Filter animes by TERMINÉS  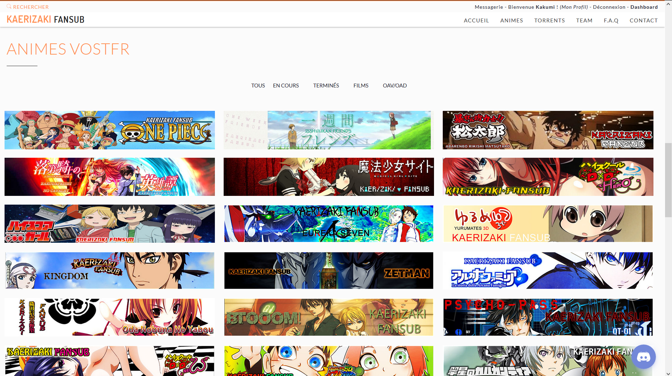(326, 86)
